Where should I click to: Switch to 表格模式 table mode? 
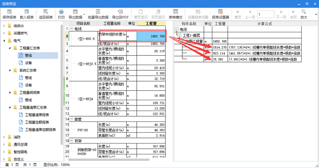175,14
